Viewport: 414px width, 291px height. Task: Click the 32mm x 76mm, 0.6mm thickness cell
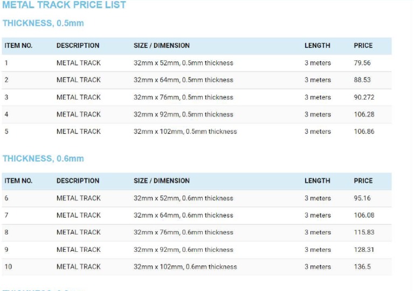[x=183, y=232]
